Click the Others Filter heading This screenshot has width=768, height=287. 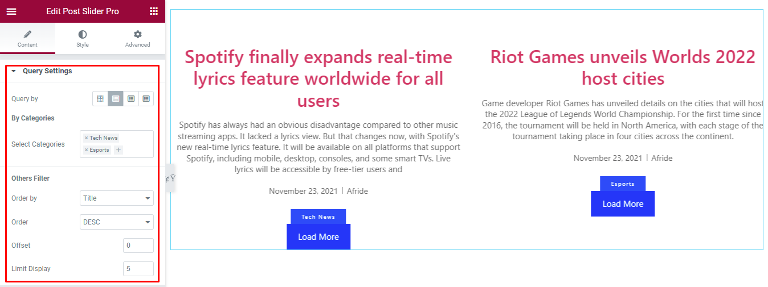[x=31, y=178]
